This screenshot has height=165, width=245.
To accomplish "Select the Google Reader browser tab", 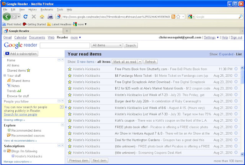I will (x=33, y=31).
